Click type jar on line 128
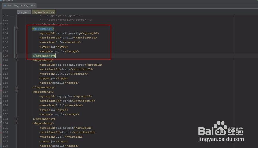The height and width of the screenshot is (148, 258). (54, 141)
